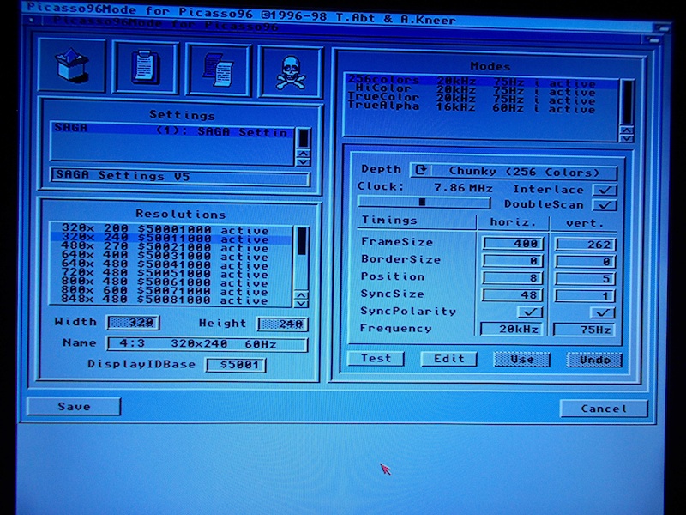
Task: Click vertical FrameSize field 262
Action: [586, 244]
